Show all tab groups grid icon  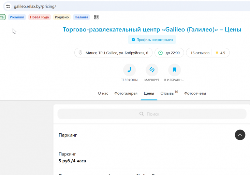tap(96, 17)
